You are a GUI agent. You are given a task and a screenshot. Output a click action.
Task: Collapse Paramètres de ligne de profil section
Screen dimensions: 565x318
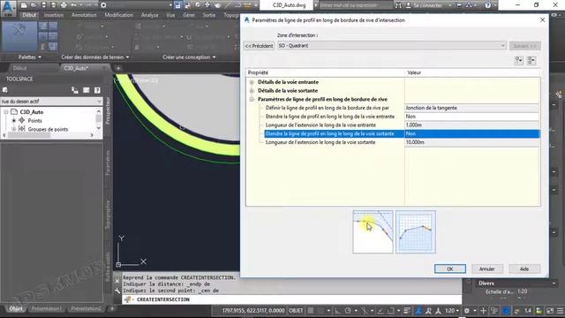click(x=252, y=100)
